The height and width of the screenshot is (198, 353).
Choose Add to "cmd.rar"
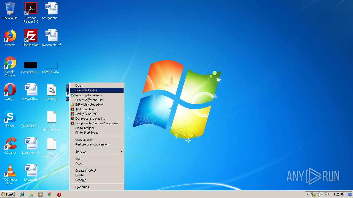click(97, 114)
